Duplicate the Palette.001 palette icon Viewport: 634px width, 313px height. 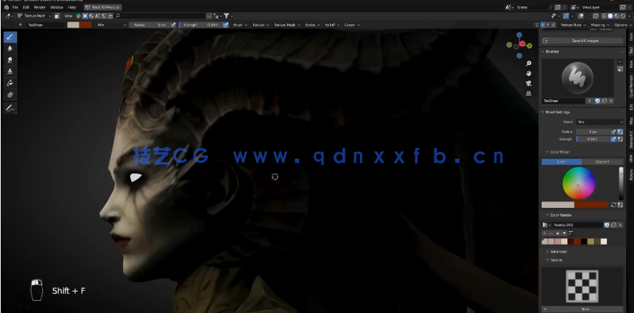click(613, 225)
